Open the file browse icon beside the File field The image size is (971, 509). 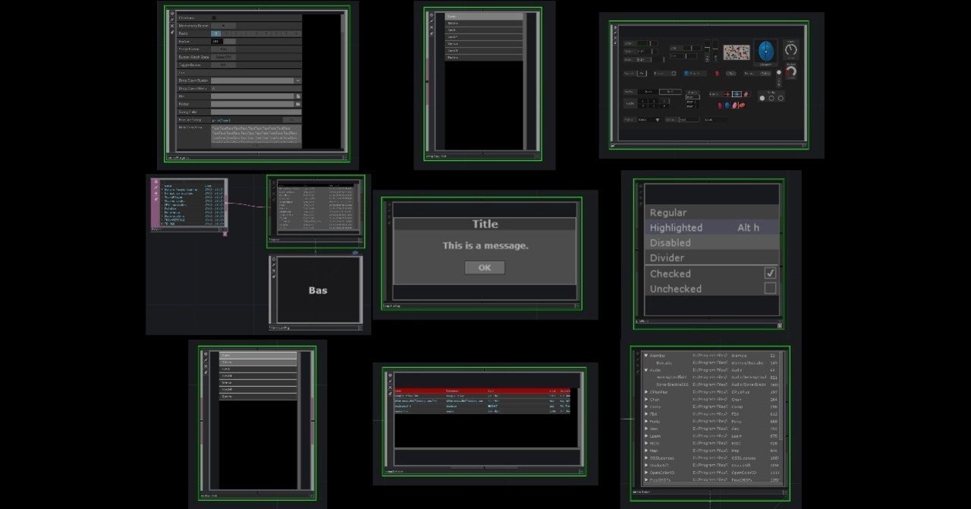pos(298,96)
